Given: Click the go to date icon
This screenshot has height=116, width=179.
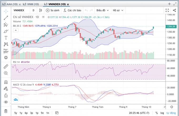Looking at the screenshot, I should 57,113.
